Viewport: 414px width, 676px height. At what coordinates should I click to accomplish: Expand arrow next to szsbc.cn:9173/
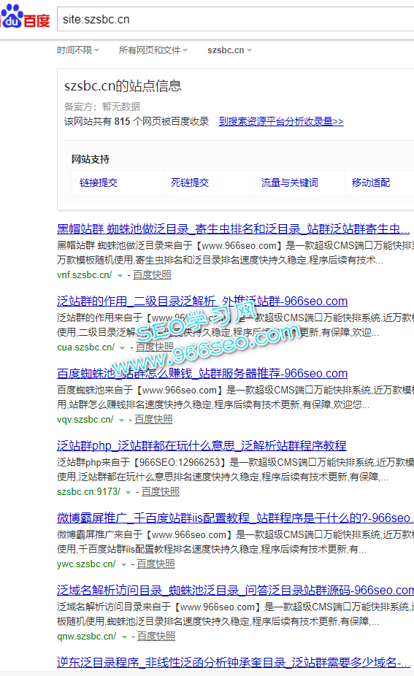pos(129,492)
